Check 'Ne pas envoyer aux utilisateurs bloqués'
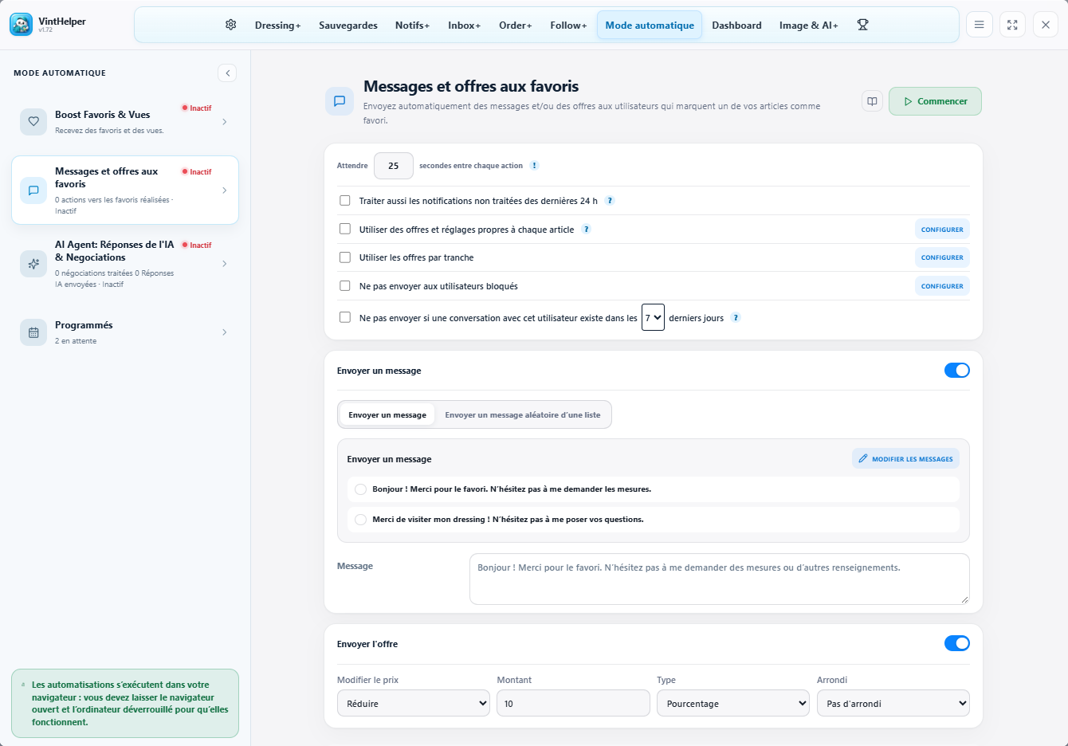Screen dimensions: 1068x746 (345, 285)
